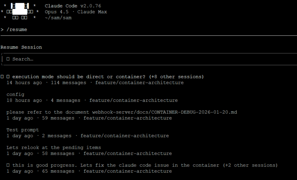Image resolution: width=297 pixels, height=180 pixels.
Task: Select the "config" session
Action: tap(15, 94)
